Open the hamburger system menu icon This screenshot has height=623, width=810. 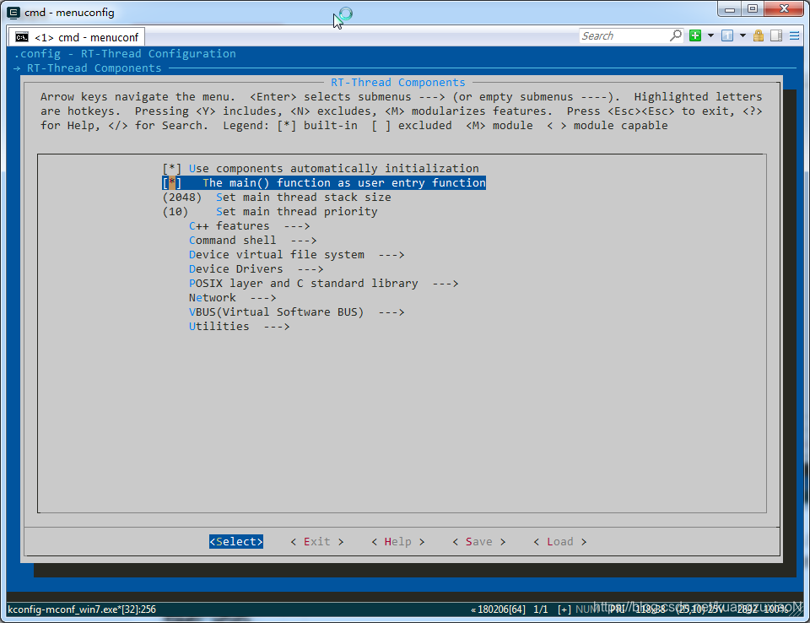(x=795, y=35)
